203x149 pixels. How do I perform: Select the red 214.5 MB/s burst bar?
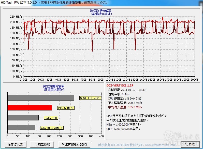(30, 108)
